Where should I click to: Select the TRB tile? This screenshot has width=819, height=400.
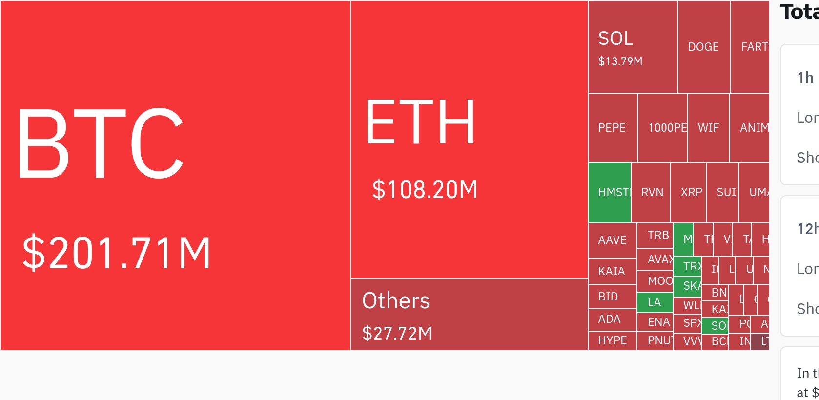point(655,236)
